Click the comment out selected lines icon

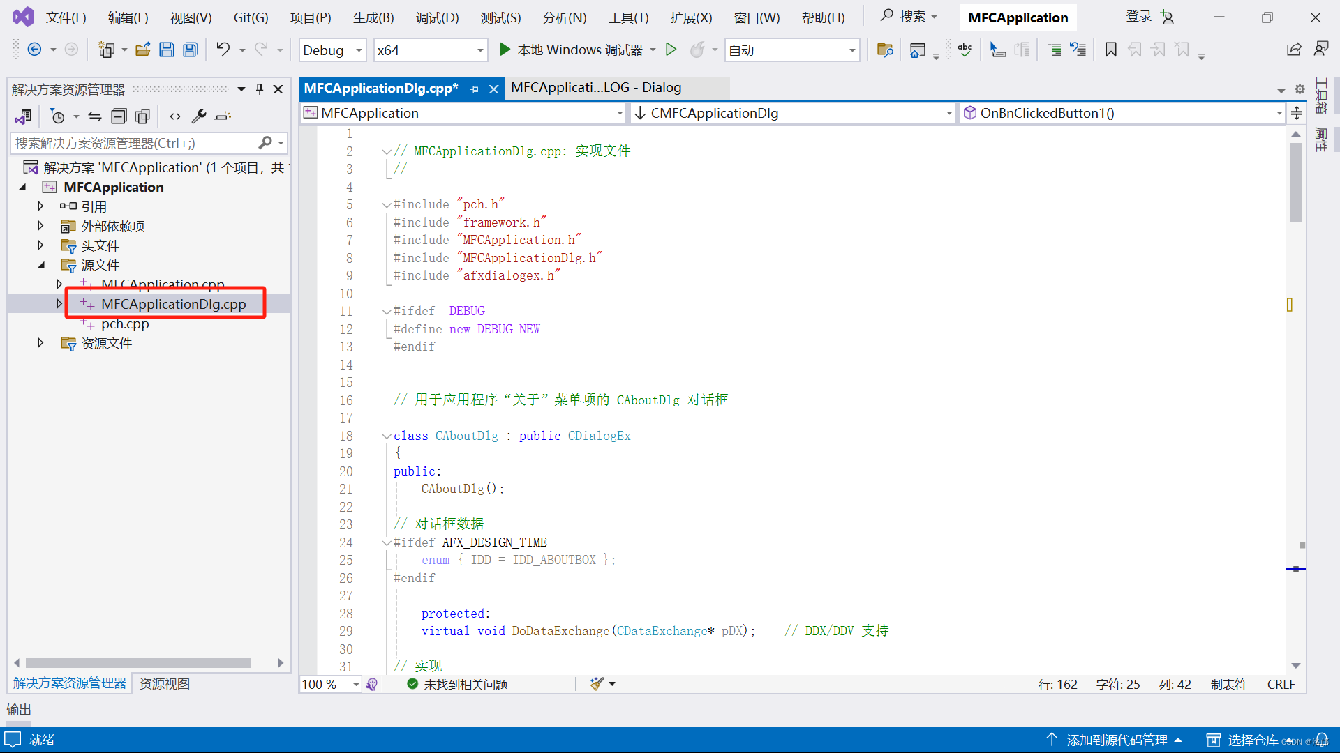click(x=1055, y=50)
